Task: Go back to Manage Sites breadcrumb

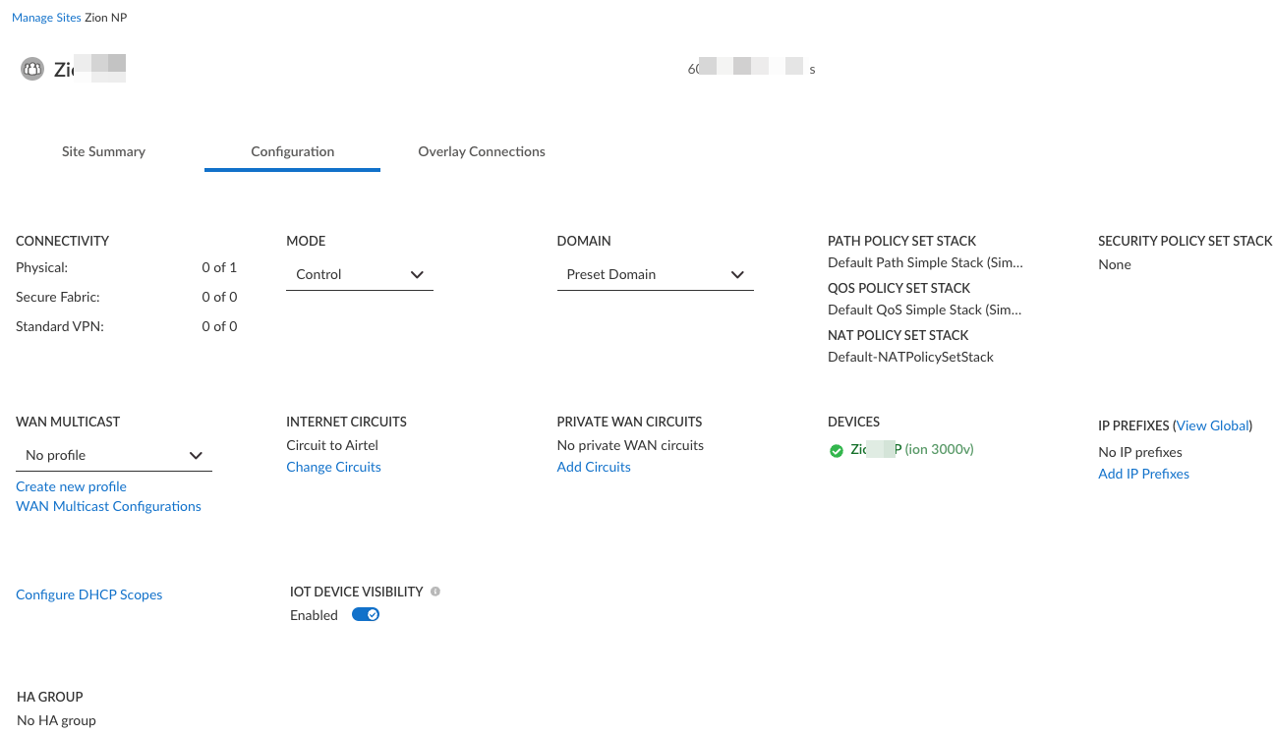Action: click(x=46, y=18)
